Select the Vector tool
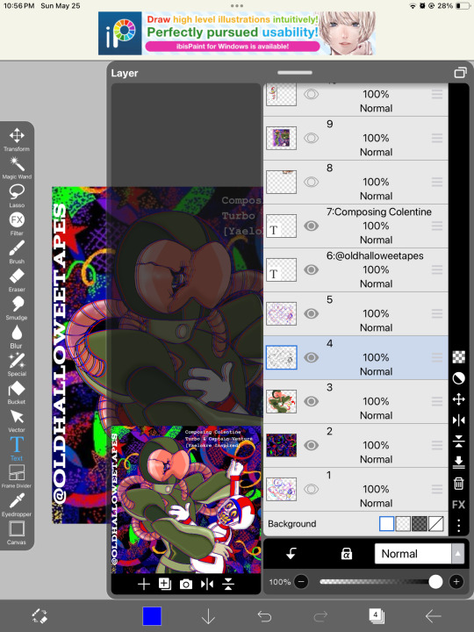The height and width of the screenshot is (632, 474). click(17, 420)
